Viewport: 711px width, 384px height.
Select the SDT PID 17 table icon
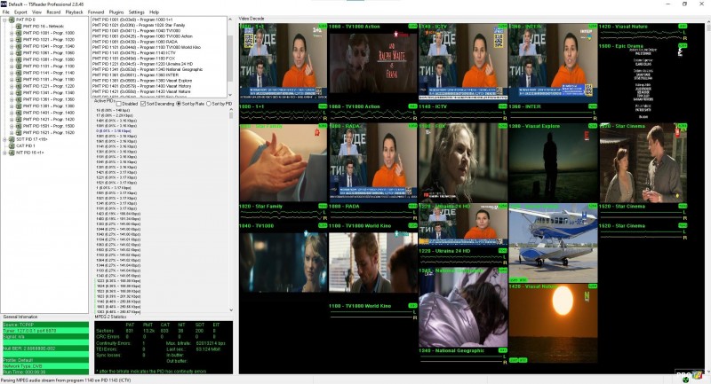(12, 138)
